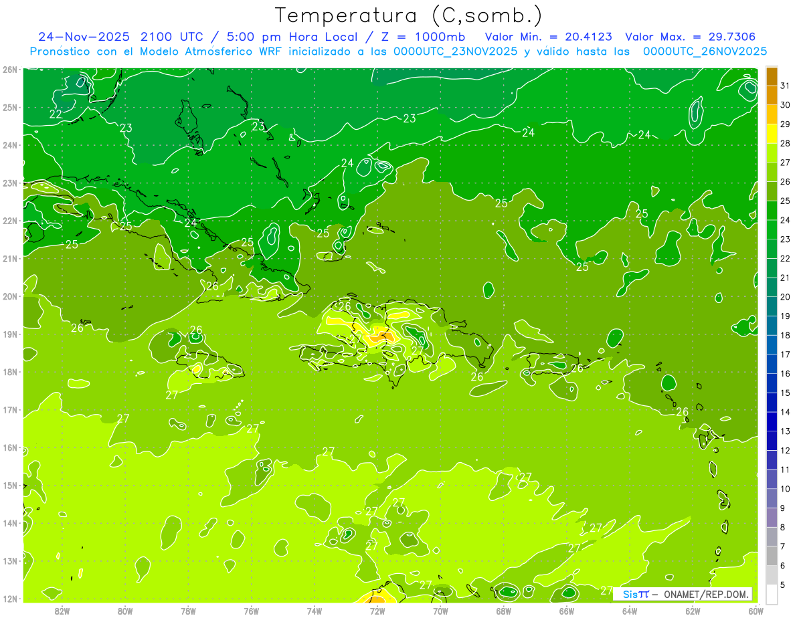Click the '62W' longitude axis label
This screenshot has width=803, height=620.
pos(693,611)
